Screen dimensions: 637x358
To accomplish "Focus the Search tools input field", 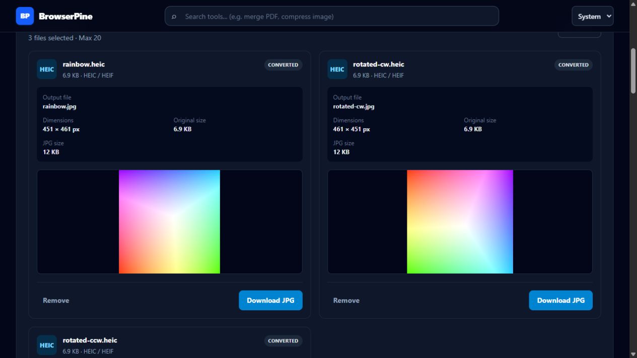I will 332,16.
